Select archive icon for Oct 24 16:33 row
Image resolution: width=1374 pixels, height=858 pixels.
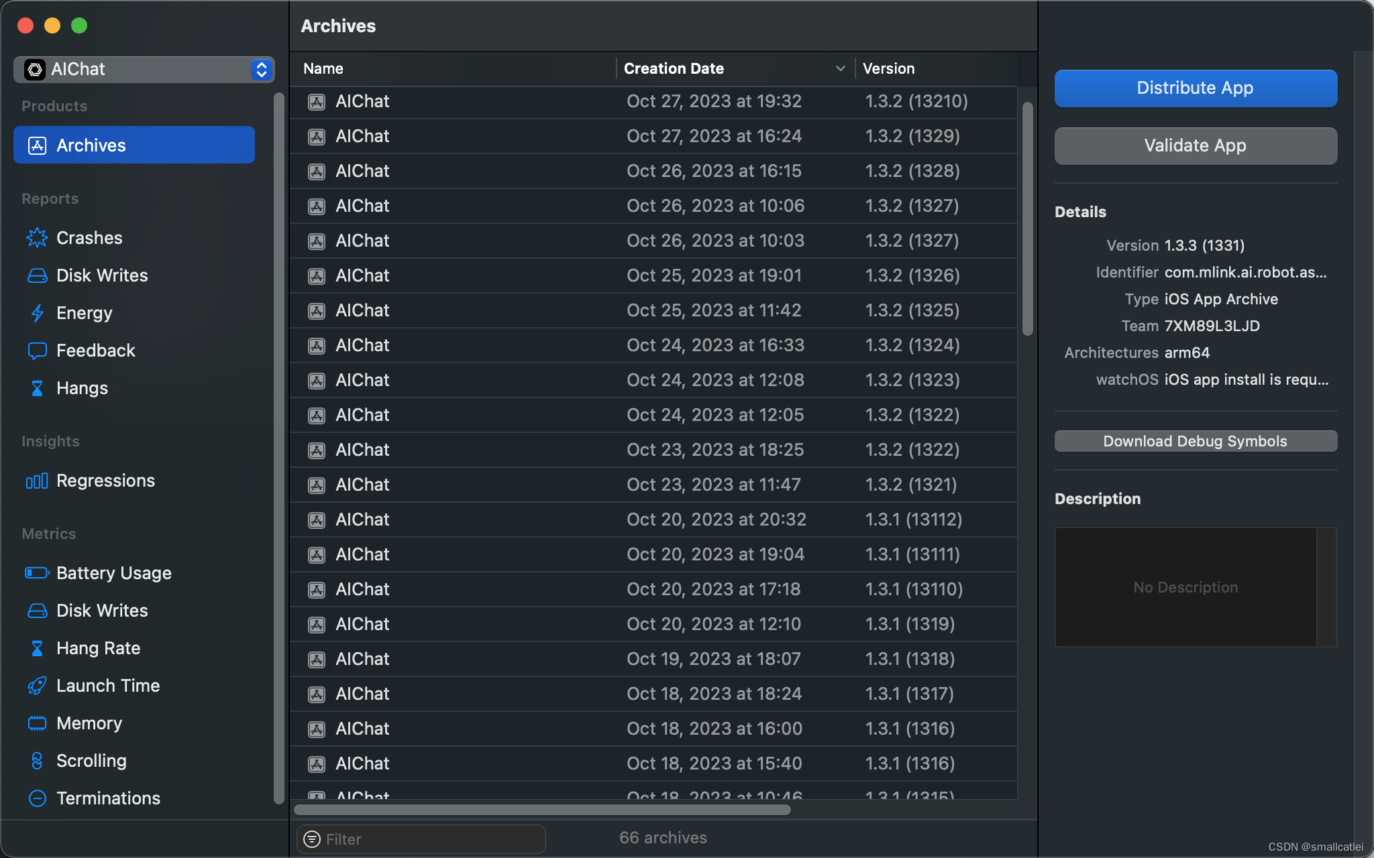point(317,346)
